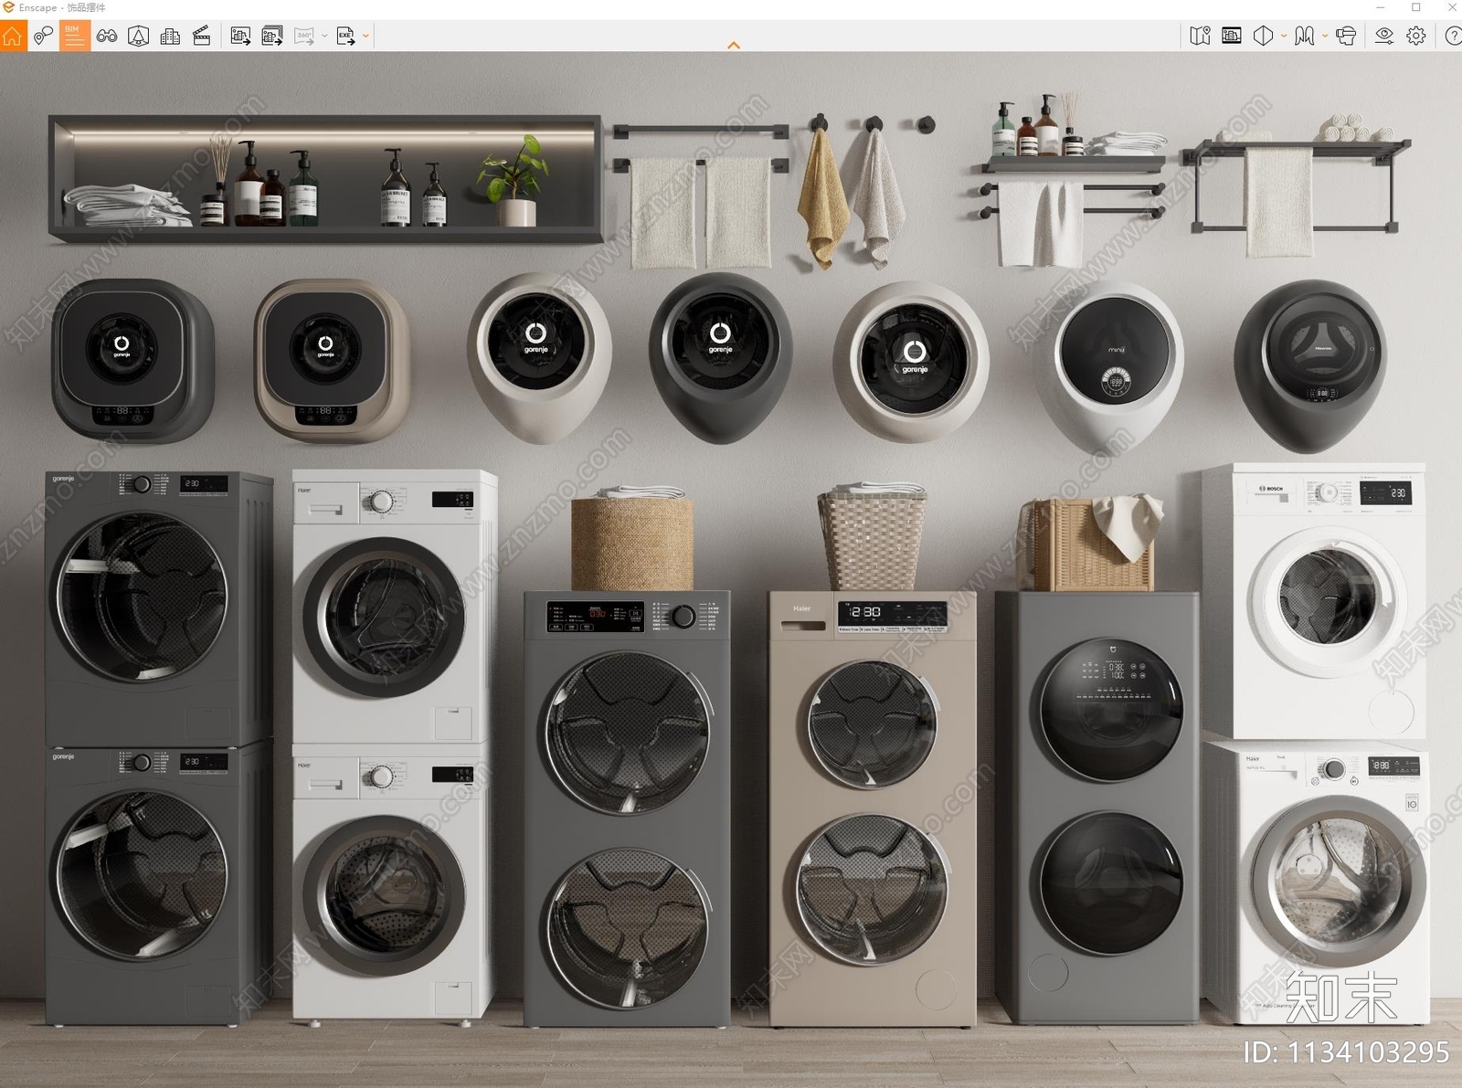
Task: Expand the EXE export options dropdown
Action: pos(365,37)
